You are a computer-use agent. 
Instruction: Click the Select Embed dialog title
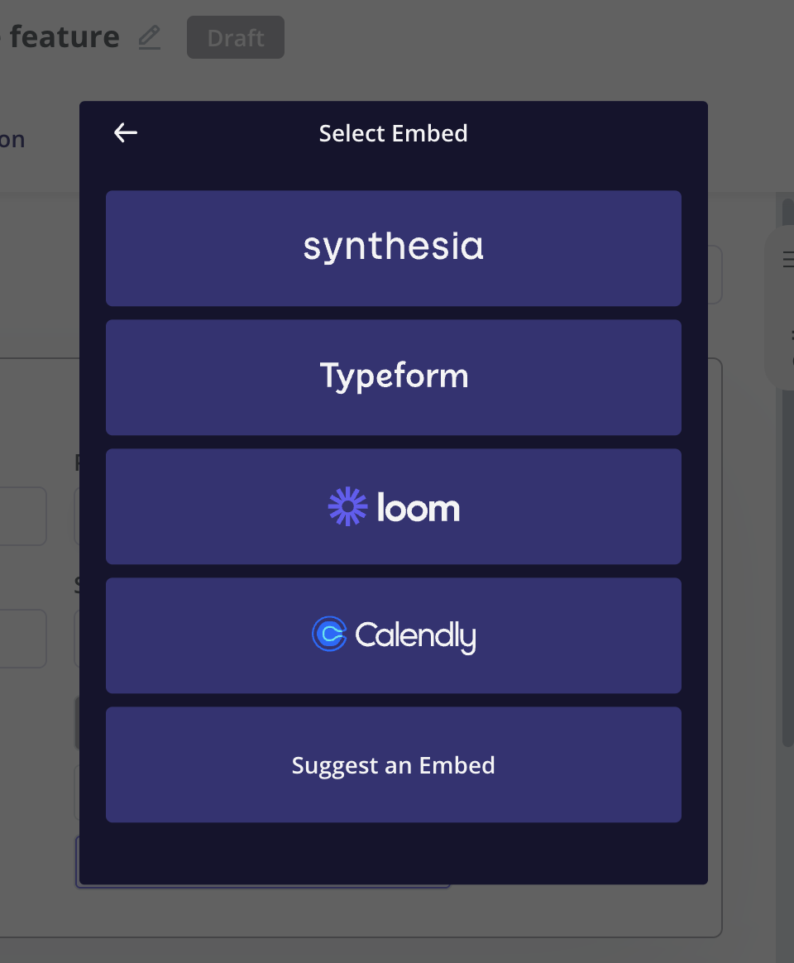click(393, 133)
